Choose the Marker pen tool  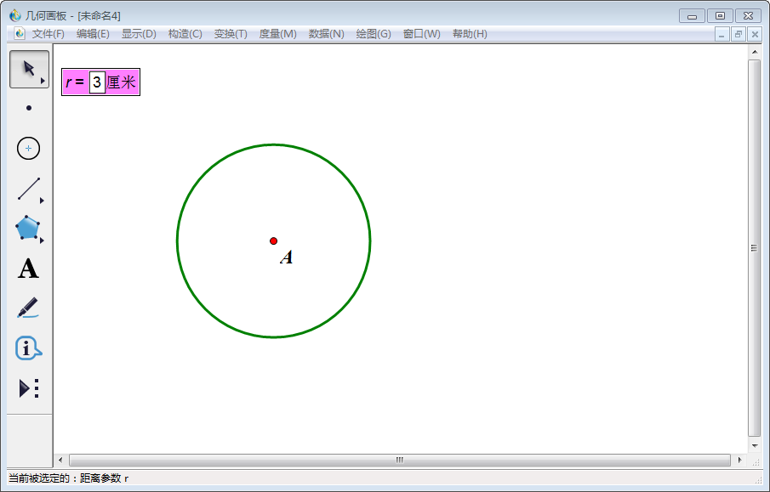(x=28, y=308)
